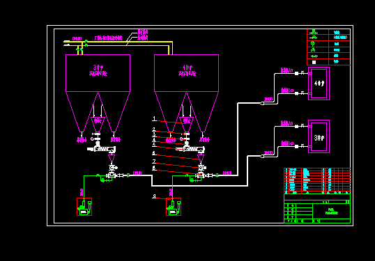Select the 3# silo label text
375x261 pixels.
click(x=98, y=70)
